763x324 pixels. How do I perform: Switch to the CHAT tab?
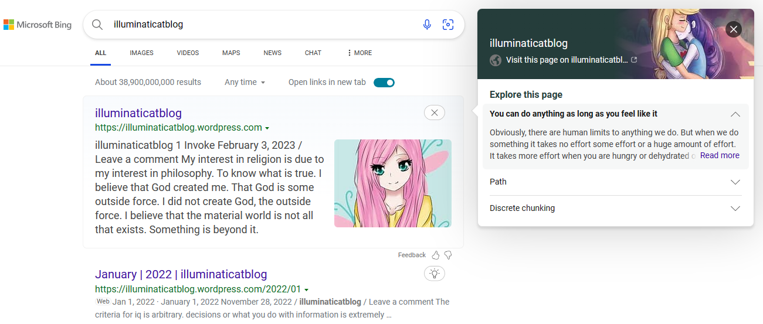(313, 53)
